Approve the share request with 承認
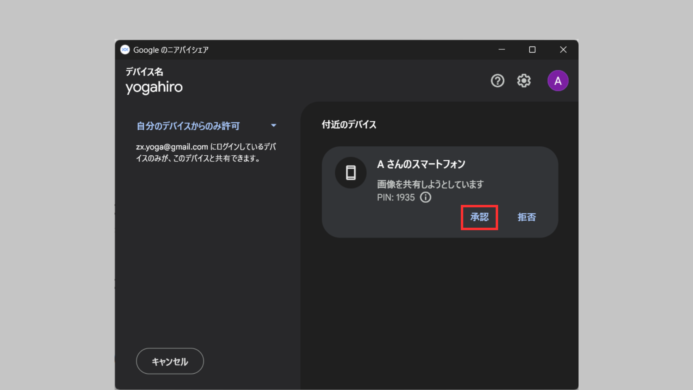Viewport: 693px width, 390px height. (x=479, y=217)
